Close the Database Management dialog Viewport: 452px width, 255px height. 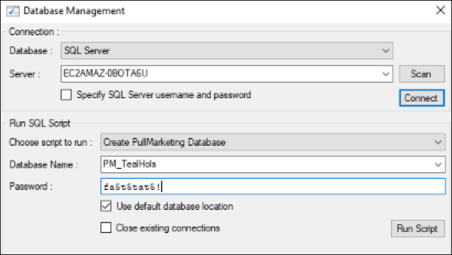[440, 10]
